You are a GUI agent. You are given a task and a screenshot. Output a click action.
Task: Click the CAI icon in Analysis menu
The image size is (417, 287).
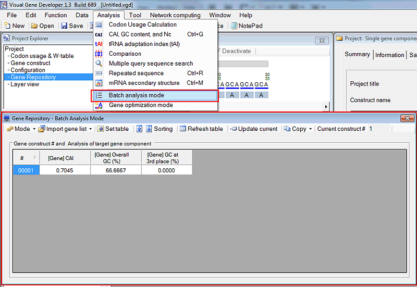click(99, 34)
